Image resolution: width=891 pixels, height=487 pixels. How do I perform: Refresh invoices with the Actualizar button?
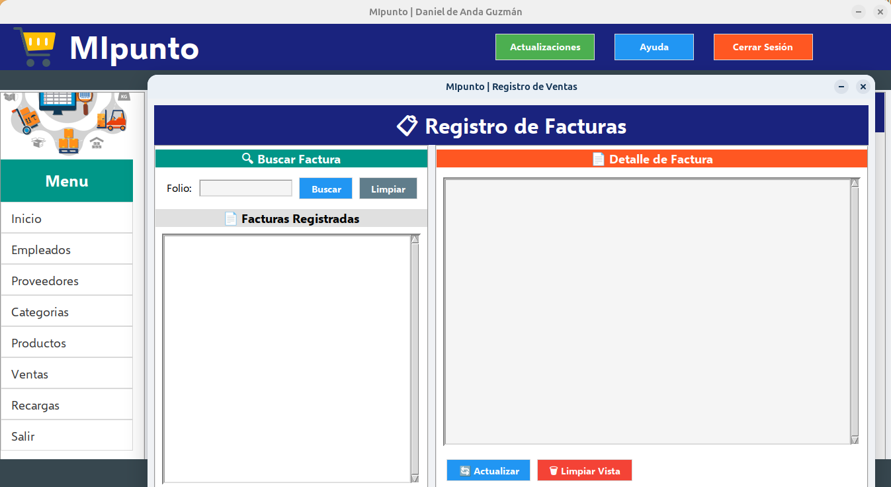pos(489,470)
